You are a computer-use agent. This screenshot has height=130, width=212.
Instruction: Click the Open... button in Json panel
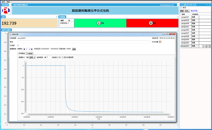point(187,11)
